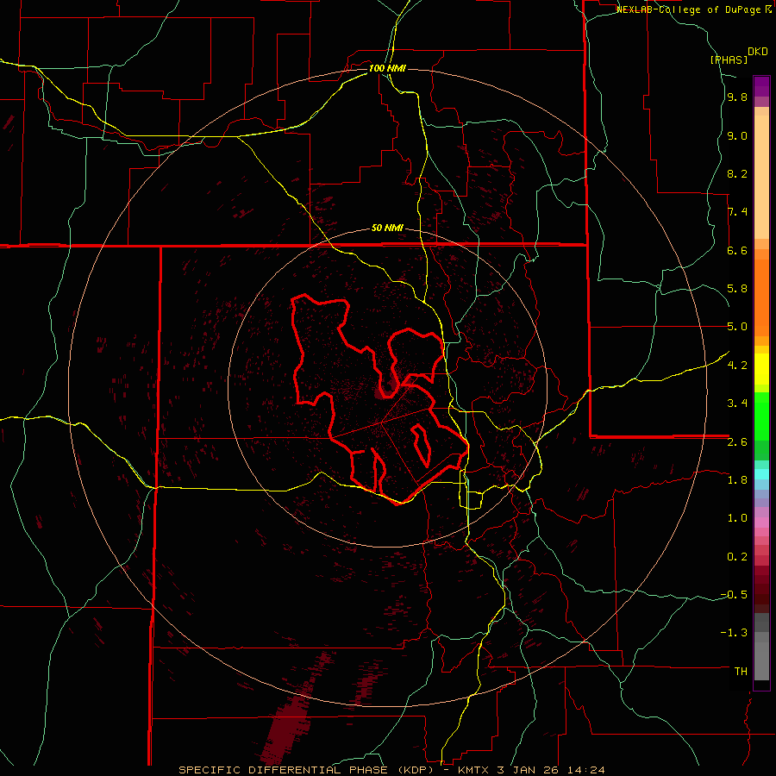776x776 pixels.
Task: Click the 100 NMI range ring label
Action: [387, 68]
